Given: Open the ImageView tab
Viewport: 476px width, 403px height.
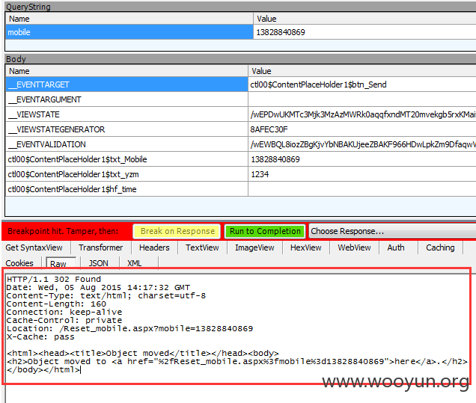Looking at the screenshot, I should click(x=254, y=247).
